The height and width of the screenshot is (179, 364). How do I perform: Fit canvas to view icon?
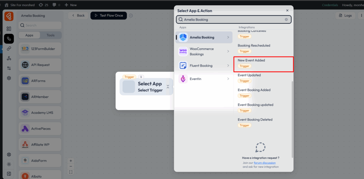[x=71, y=172]
